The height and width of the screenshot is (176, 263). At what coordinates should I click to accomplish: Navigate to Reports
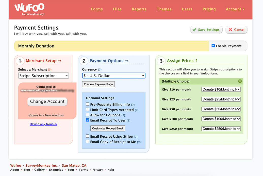pos(139,9)
